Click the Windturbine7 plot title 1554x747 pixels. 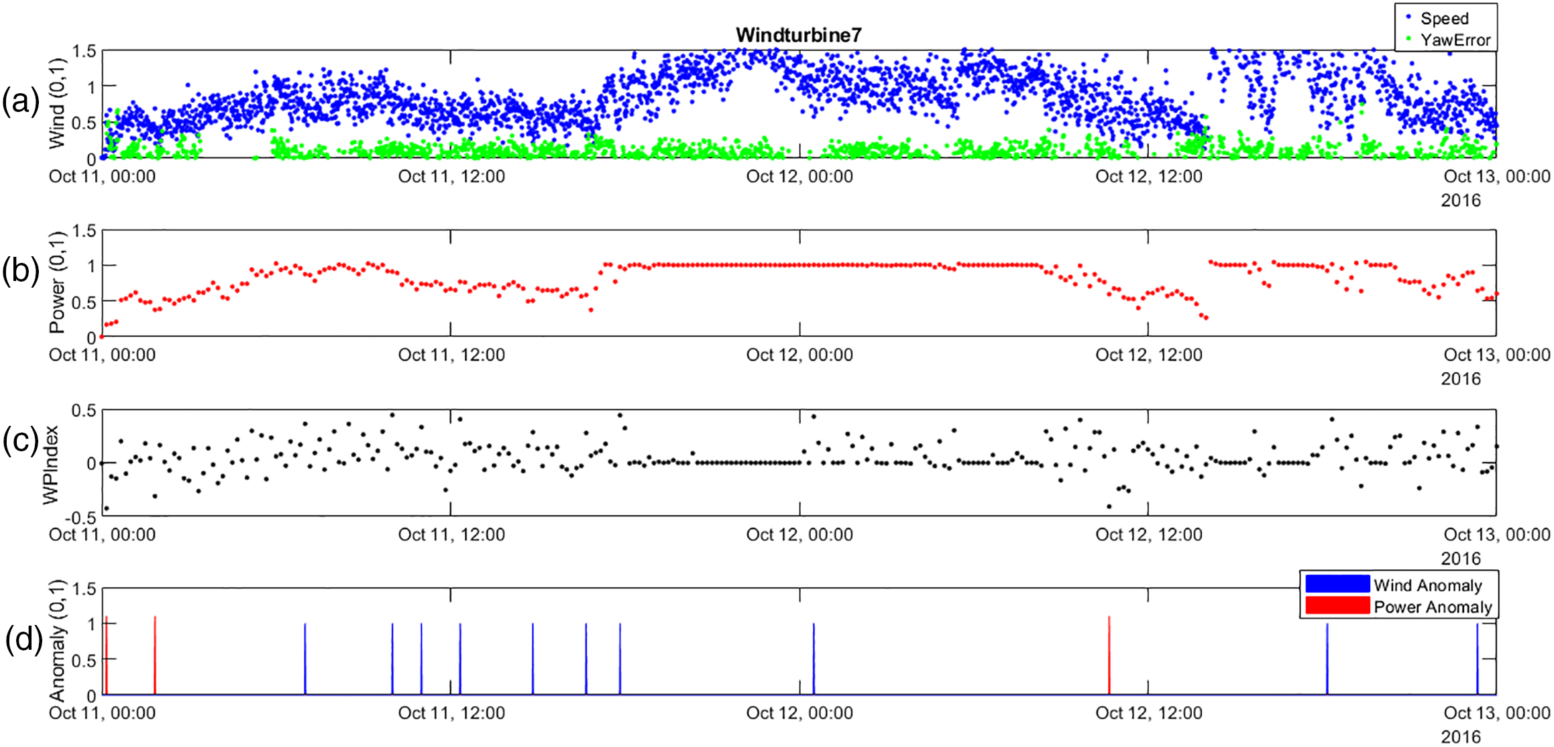(798, 35)
